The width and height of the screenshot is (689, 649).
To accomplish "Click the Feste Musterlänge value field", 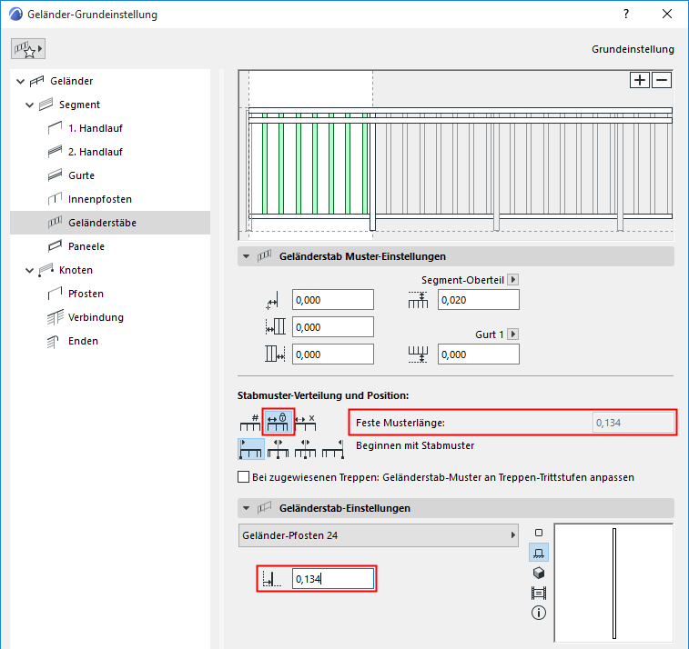I will 633,423.
